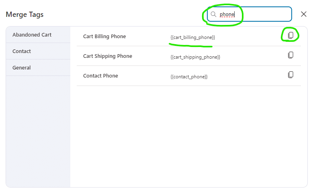Click the {{cart_billing_phone}} tag code
Screen dimensions: 315x194
[x=192, y=37]
